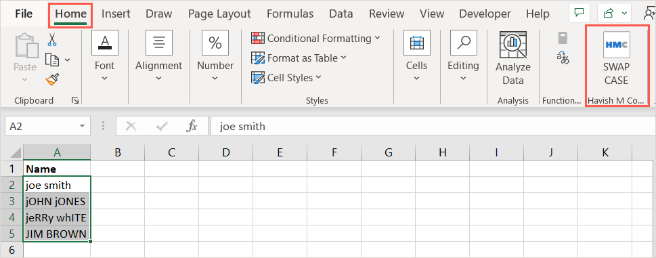Switch to the Data tab
Screen dimensions: 656x258
(341, 14)
